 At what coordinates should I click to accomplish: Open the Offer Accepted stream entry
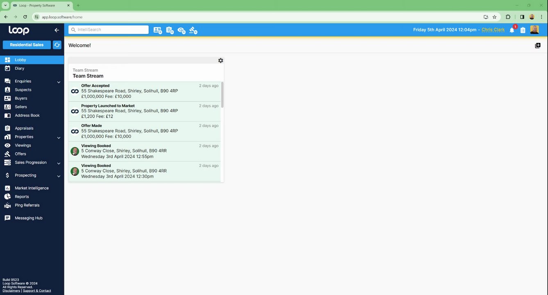pyautogui.click(x=145, y=91)
